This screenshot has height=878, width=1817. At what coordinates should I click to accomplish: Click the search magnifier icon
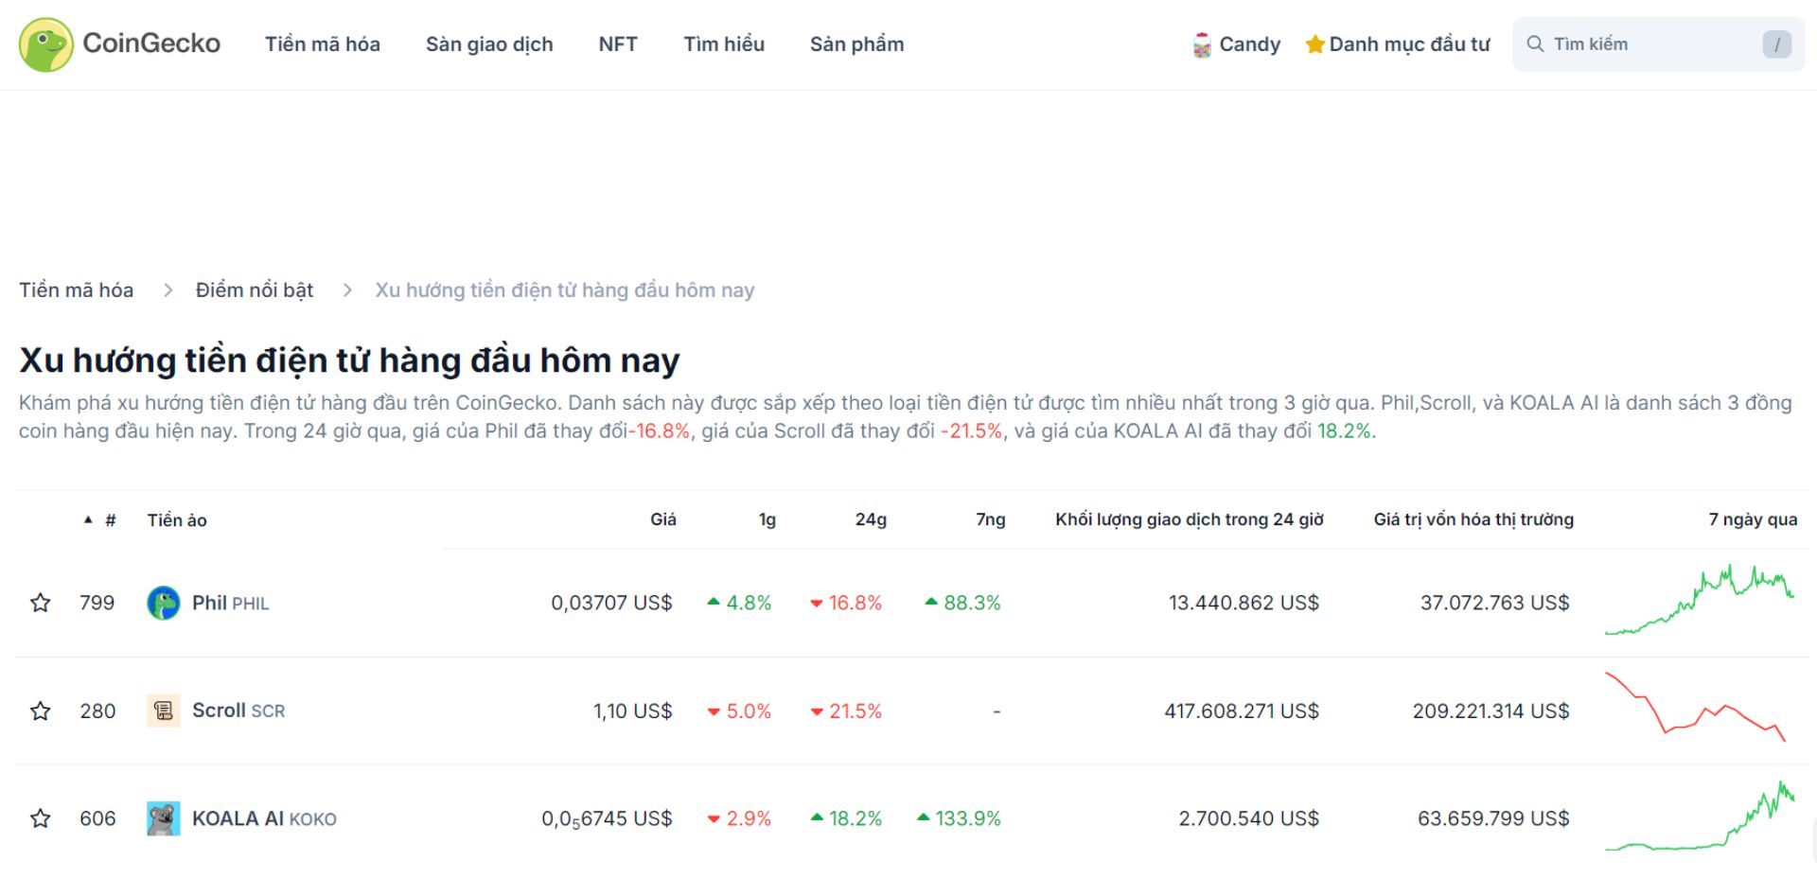coord(1536,44)
